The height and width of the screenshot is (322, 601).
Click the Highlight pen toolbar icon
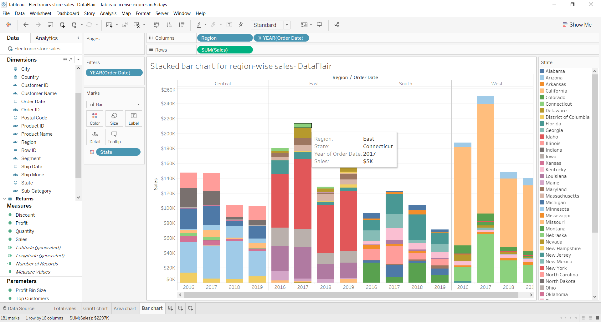tap(199, 25)
